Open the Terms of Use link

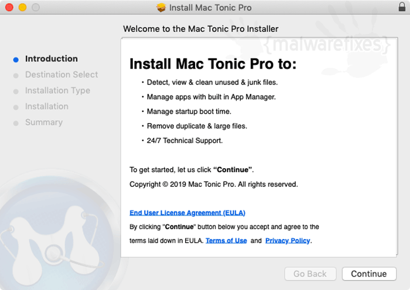226,241
